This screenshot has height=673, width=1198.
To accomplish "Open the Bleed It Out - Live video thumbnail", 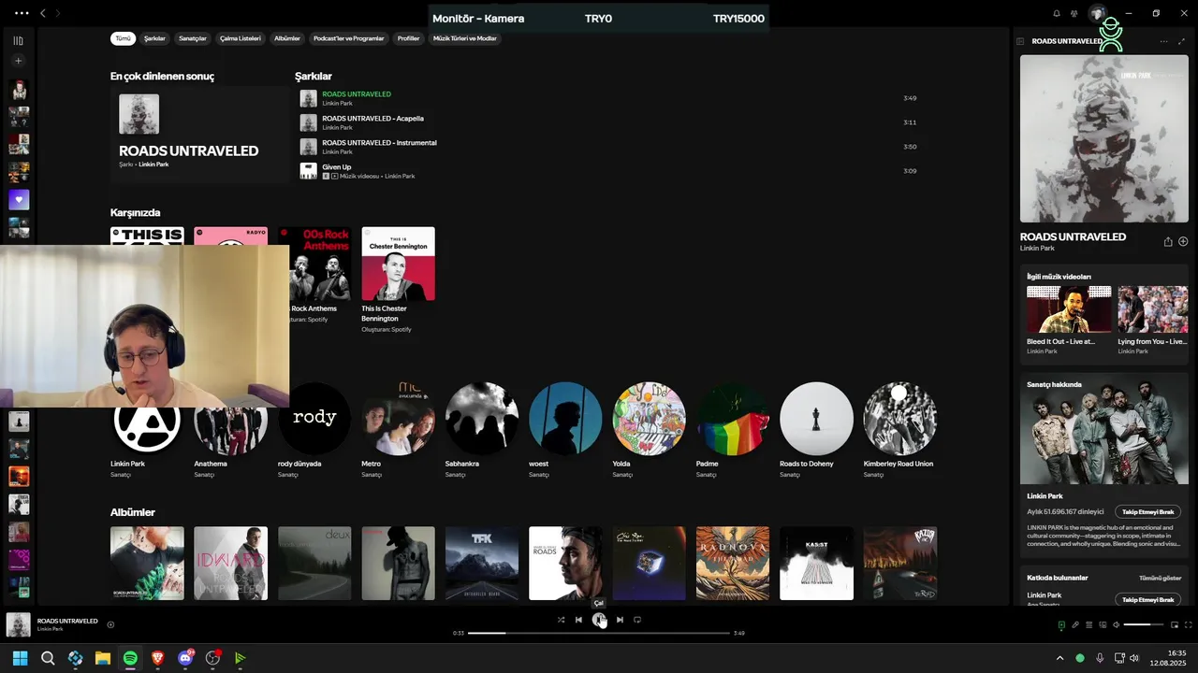I will click(1069, 309).
